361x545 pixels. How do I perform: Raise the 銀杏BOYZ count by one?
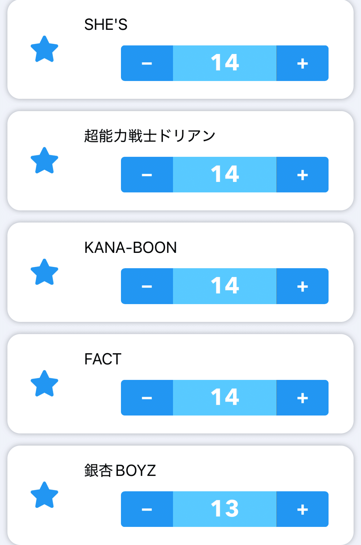[x=303, y=509]
